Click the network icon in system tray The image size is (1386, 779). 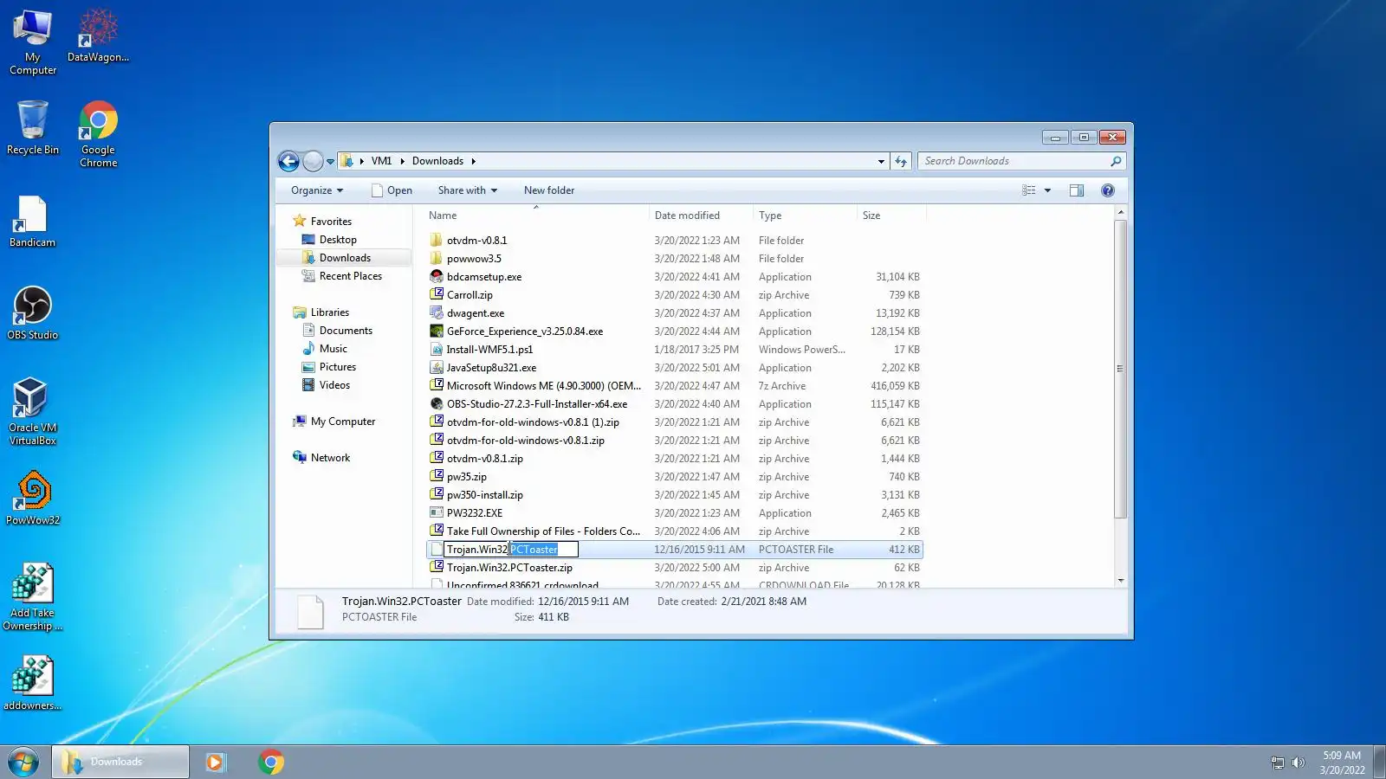coord(1277,763)
